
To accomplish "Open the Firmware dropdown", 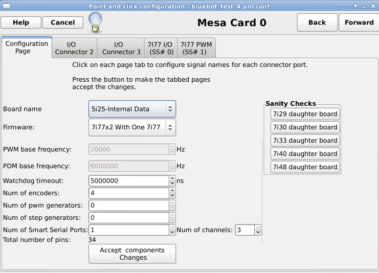I will [x=132, y=127].
